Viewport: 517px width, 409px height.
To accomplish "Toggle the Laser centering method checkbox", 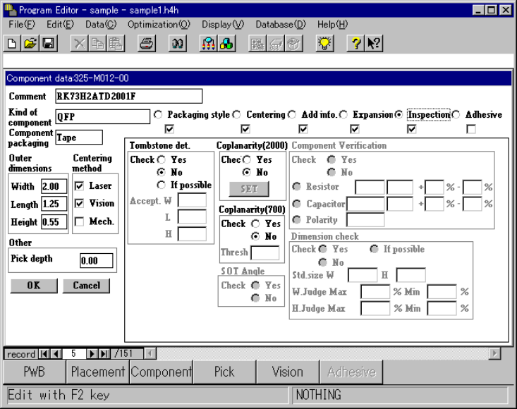I will 80,186.
